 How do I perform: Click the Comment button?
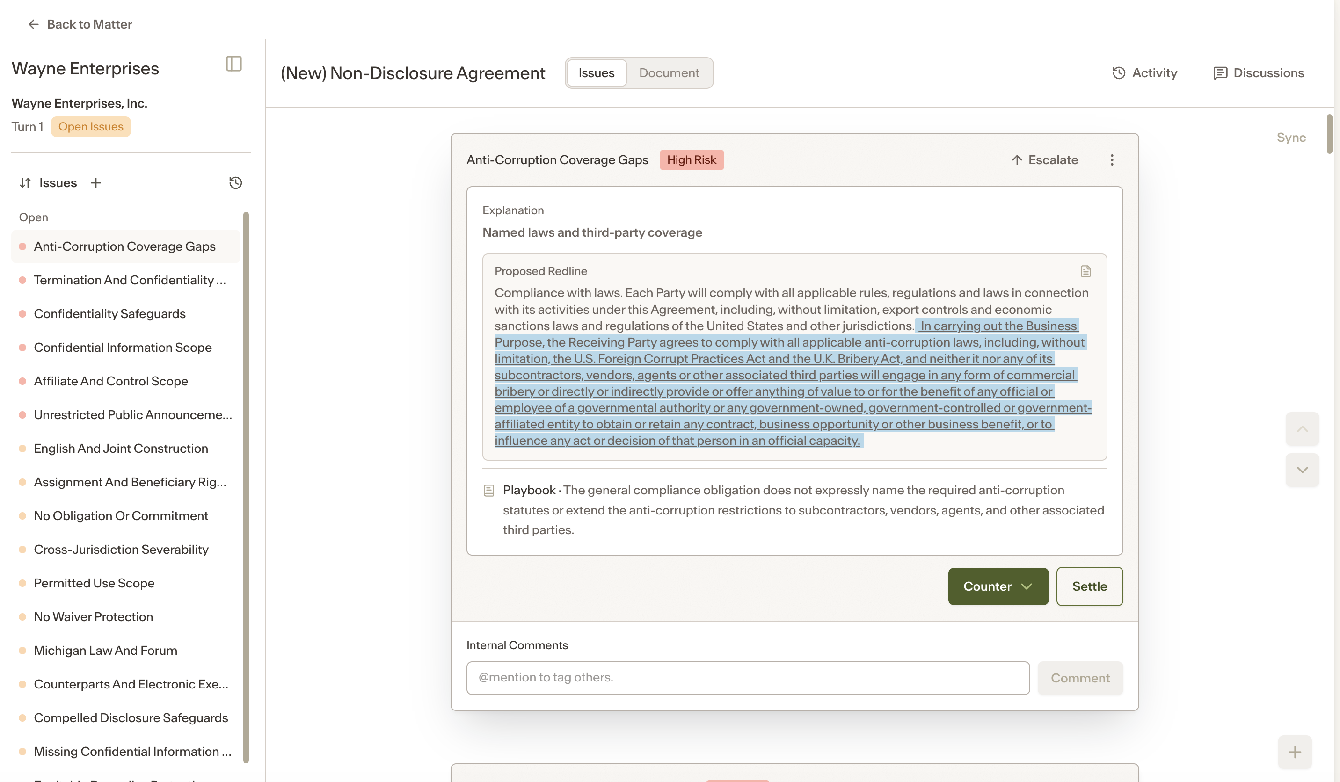1080,678
